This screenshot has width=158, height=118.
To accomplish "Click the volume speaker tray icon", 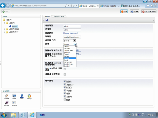I will (x=153, y=115).
